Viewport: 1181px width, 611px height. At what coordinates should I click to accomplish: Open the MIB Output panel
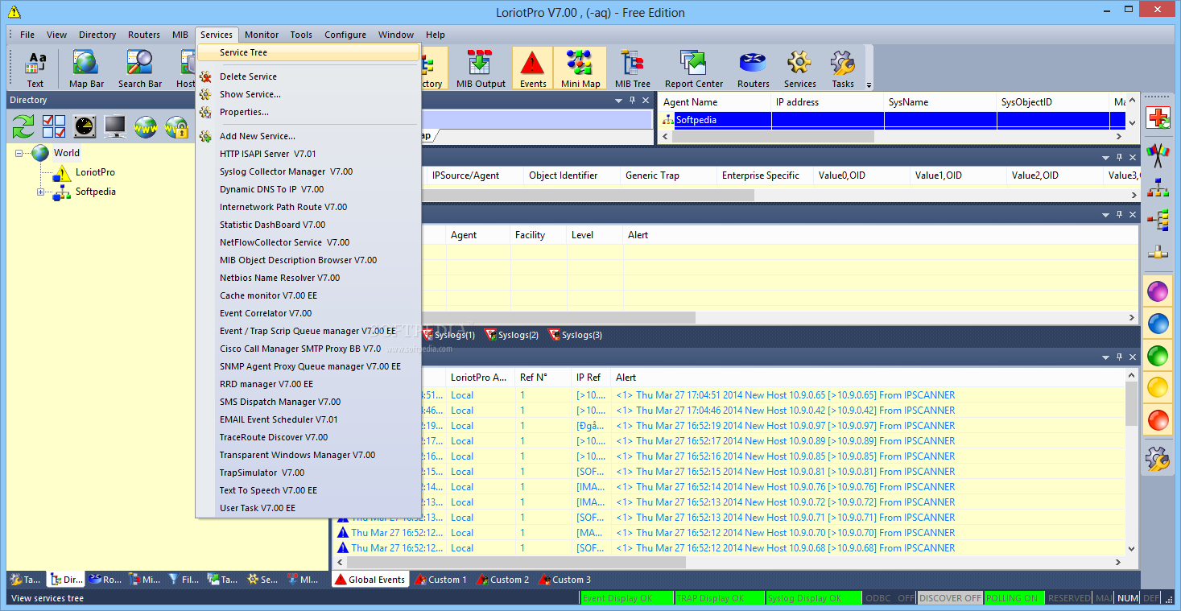481,68
